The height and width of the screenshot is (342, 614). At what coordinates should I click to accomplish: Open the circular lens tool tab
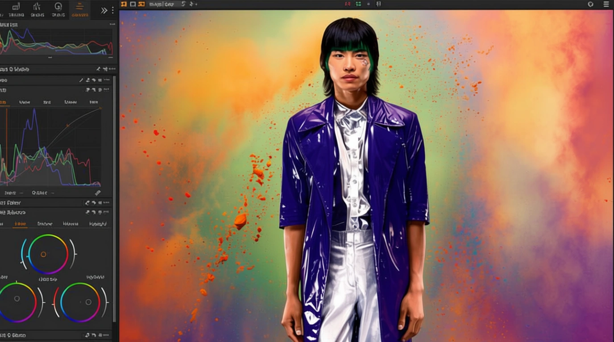tap(58, 9)
